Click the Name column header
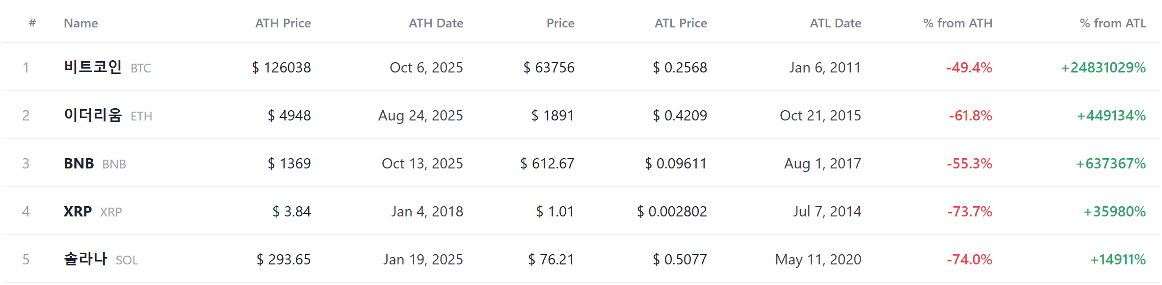Image resolution: width=1162 pixels, height=285 pixels. pyautogui.click(x=81, y=23)
